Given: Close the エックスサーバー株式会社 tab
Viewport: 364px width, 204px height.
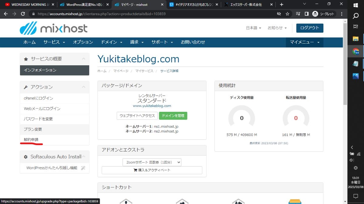Looking at the screenshot, I should pyautogui.click(x=272, y=5).
